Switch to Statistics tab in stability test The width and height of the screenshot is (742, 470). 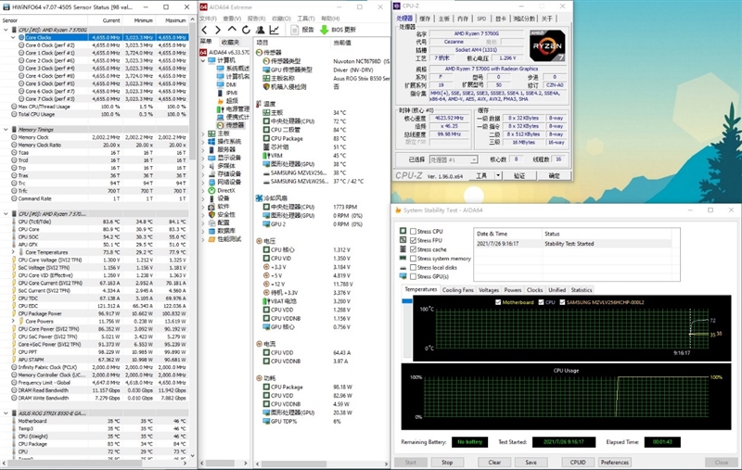point(582,290)
